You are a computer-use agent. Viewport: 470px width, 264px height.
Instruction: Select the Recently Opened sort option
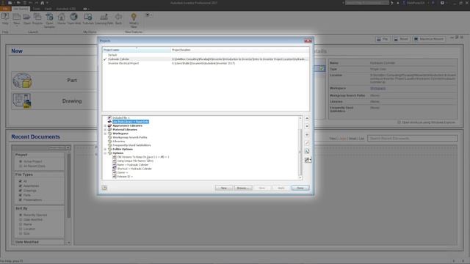(21, 215)
